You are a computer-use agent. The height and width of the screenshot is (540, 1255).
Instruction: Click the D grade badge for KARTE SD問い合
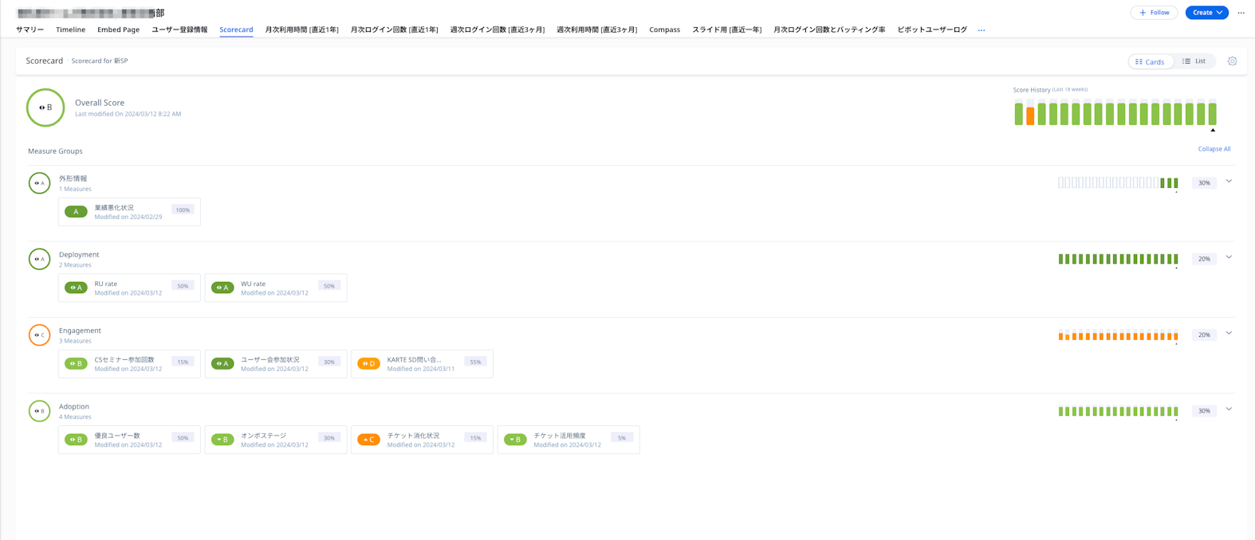coord(368,364)
